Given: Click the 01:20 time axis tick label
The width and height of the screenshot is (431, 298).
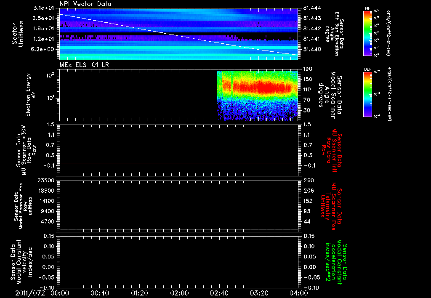Looking at the screenshot, I should click(x=139, y=293).
